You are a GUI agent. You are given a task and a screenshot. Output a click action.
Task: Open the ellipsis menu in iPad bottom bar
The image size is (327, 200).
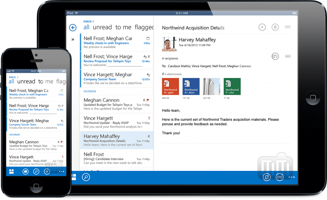coord(292,177)
